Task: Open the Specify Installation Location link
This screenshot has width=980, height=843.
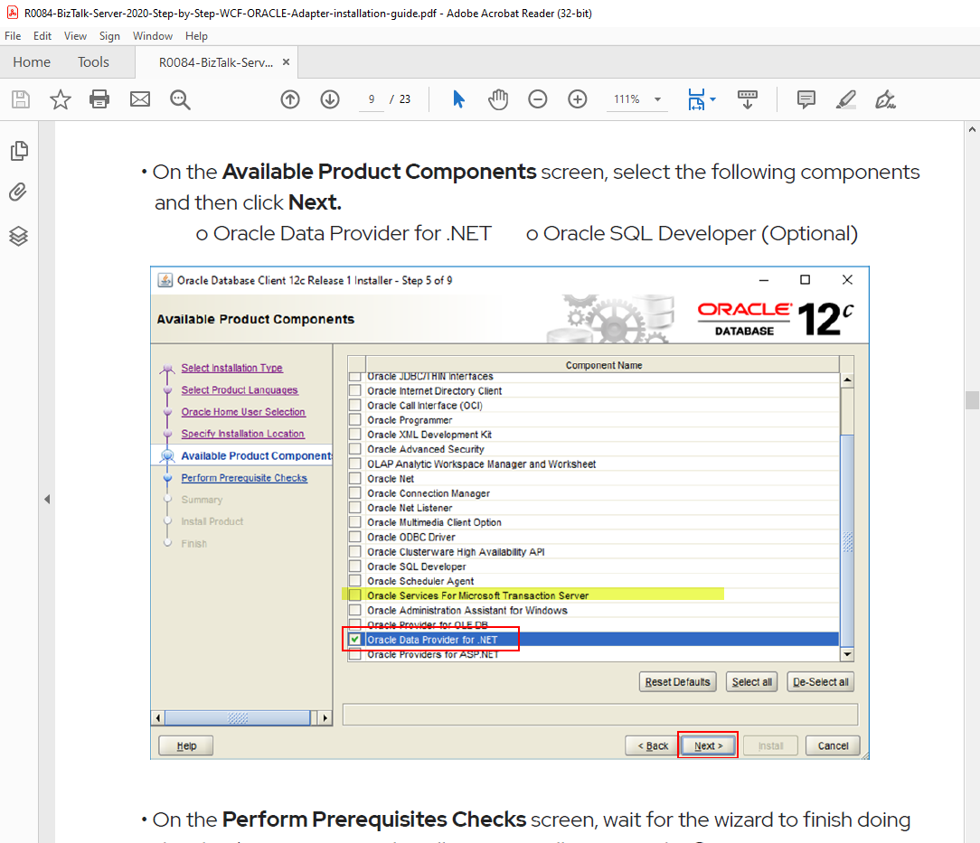Action: coord(242,434)
